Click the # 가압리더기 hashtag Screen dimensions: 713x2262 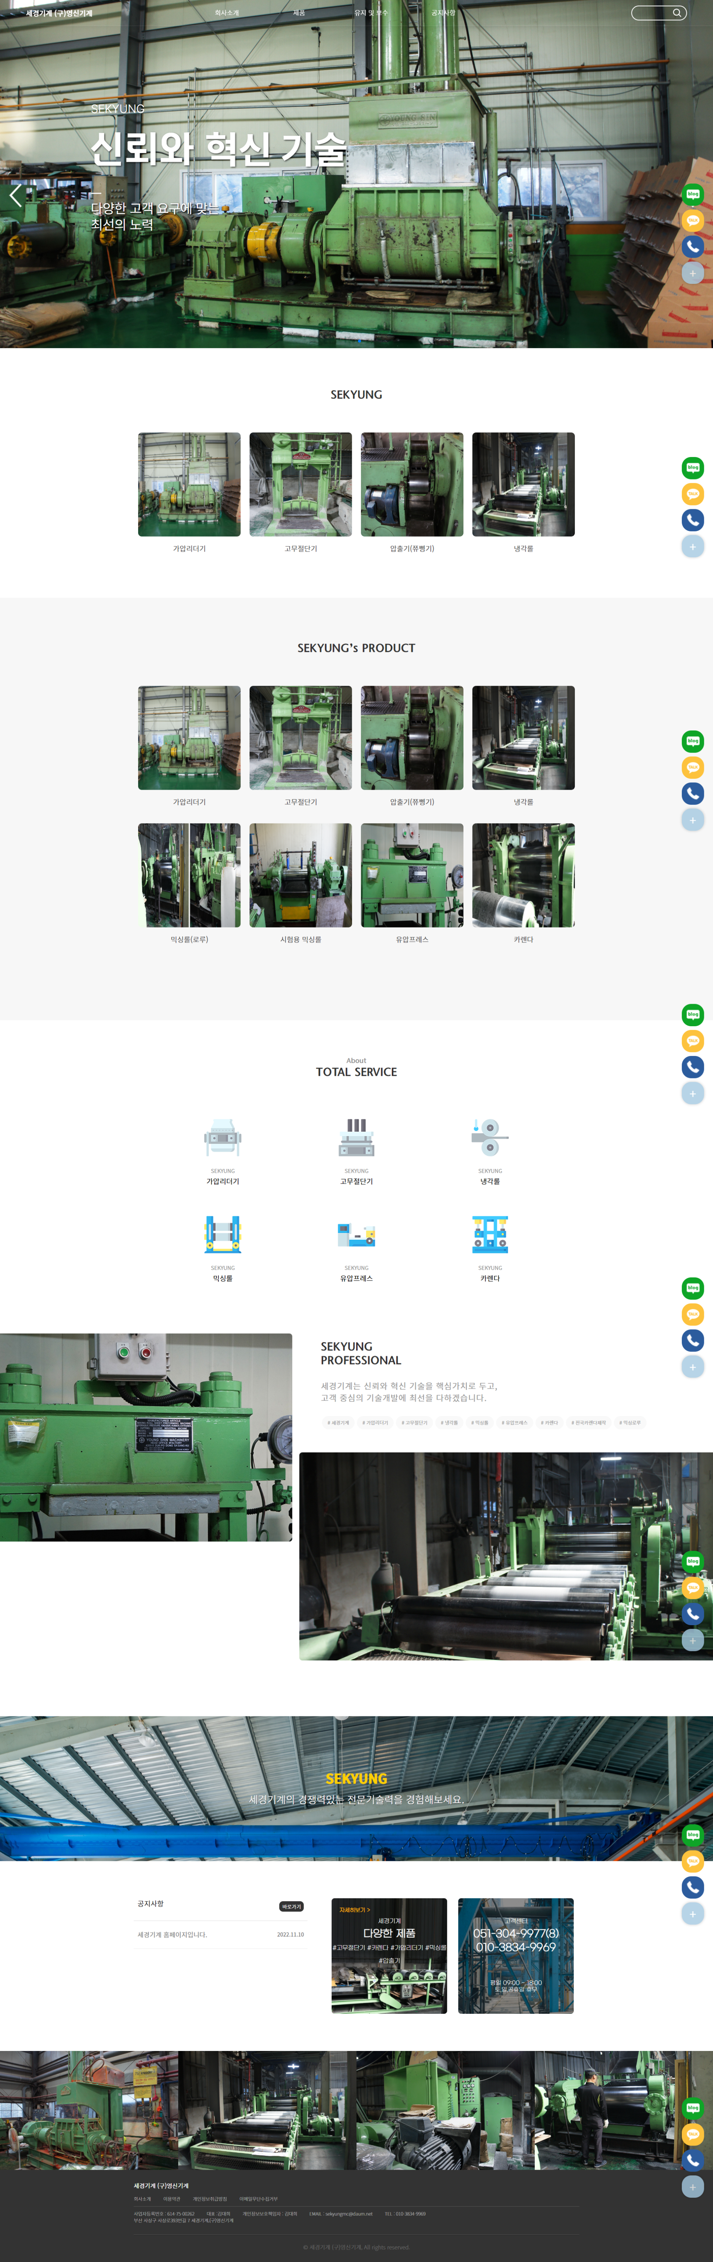[375, 1422]
